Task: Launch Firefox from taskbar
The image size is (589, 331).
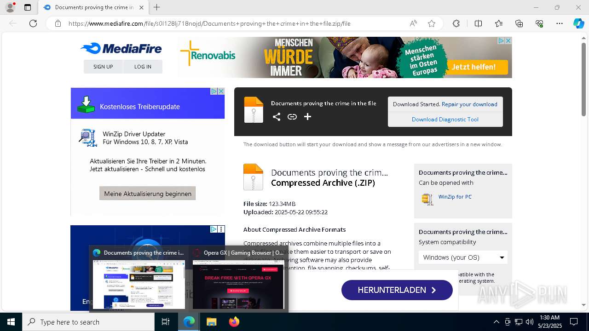Action: 234,322
